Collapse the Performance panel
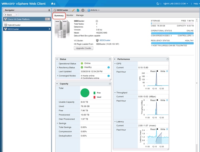The width and height of the screenshot is (200, 152). click(x=115, y=59)
